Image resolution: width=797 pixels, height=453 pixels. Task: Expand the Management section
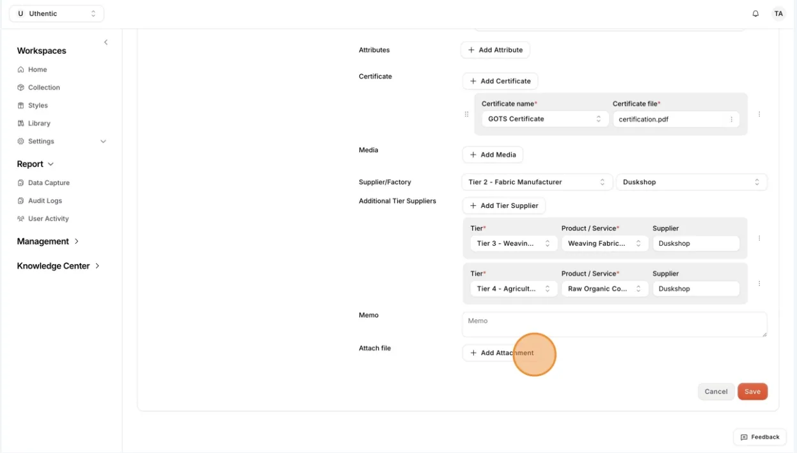[x=77, y=241]
